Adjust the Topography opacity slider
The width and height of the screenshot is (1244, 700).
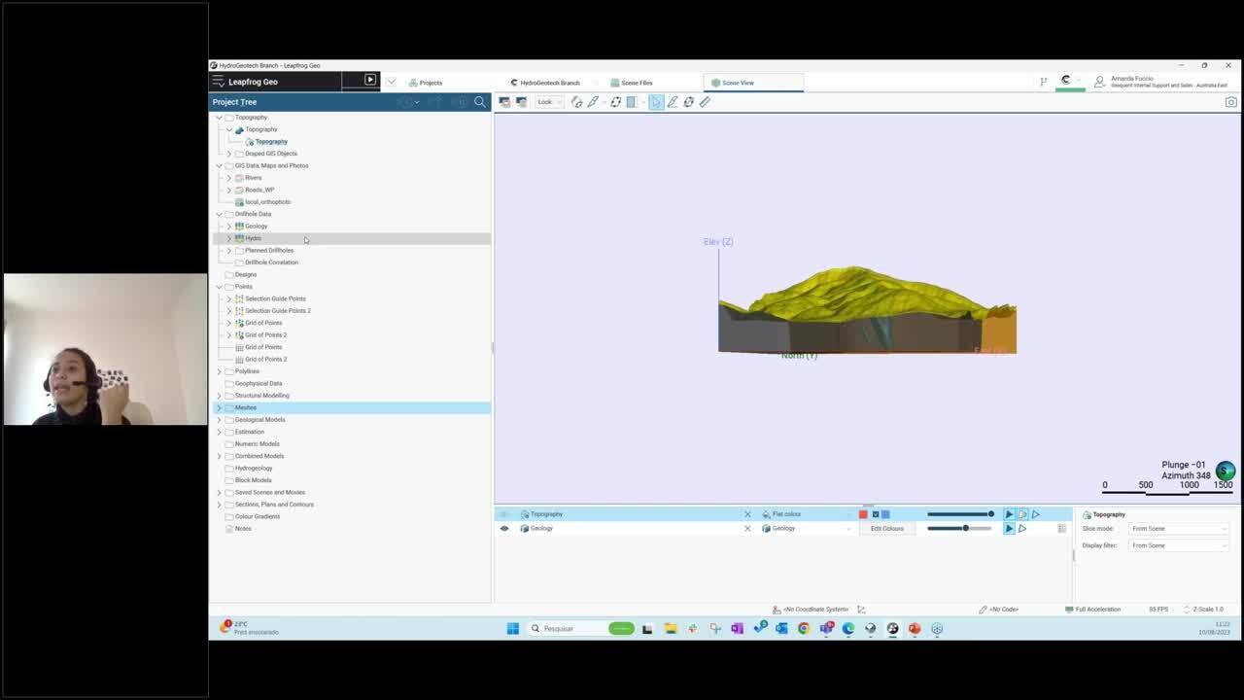960,514
